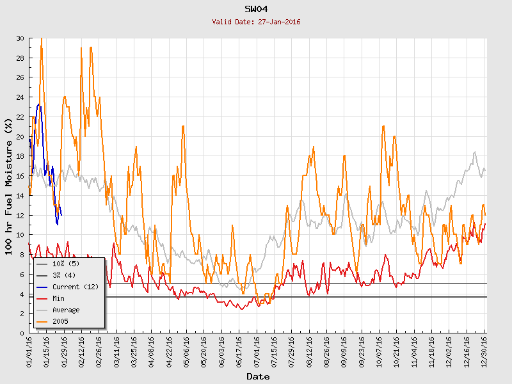This screenshot has width=512, height=384.
Task: Click the '10% (5)' legend entry
Action: pyautogui.click(x=66, y=264)
